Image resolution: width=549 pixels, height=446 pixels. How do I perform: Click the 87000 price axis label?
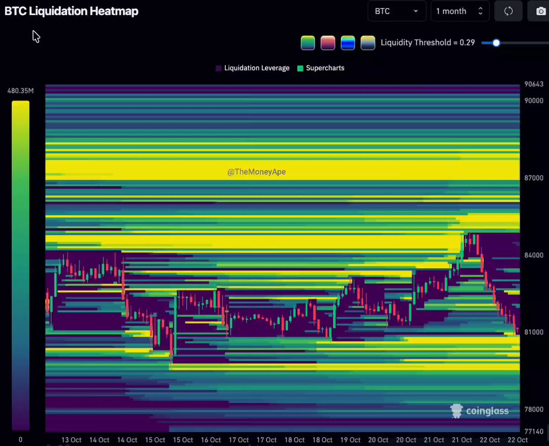pyautogui.click(x=533, y=178)
